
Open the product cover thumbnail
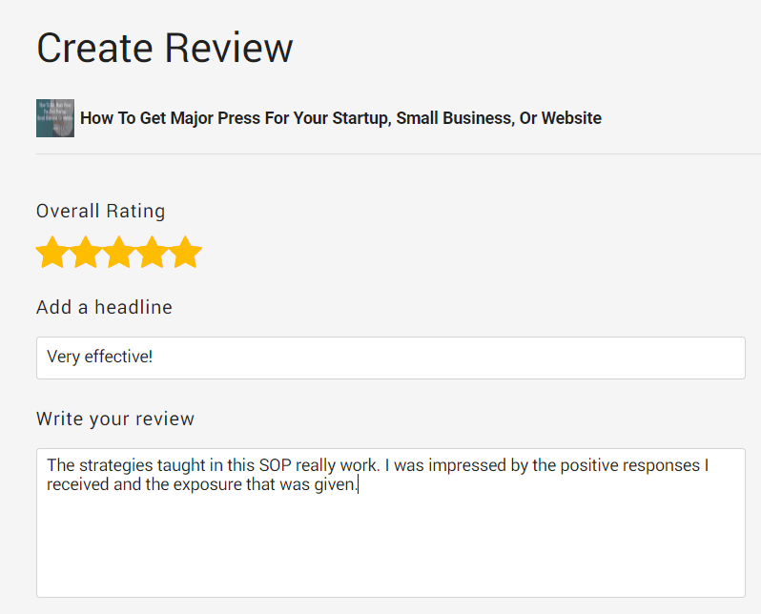click(55, 118)
